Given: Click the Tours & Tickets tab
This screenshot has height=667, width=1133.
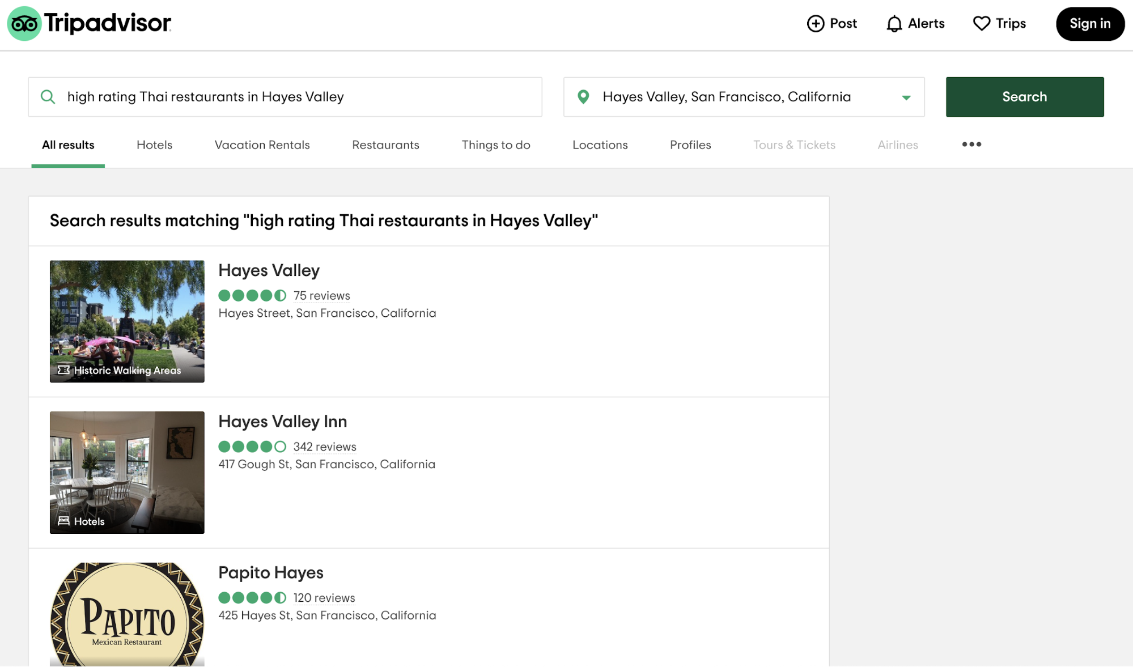Looking at the screenshot, I should 794,144.
